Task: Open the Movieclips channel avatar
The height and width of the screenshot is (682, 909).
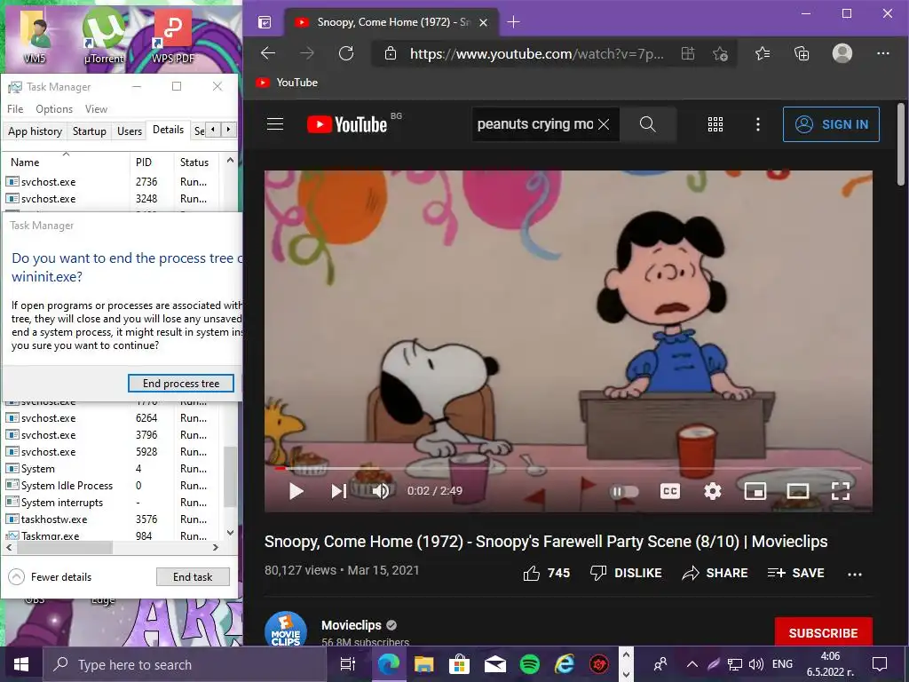Action: pyautogui.click(x=286, y=630)
